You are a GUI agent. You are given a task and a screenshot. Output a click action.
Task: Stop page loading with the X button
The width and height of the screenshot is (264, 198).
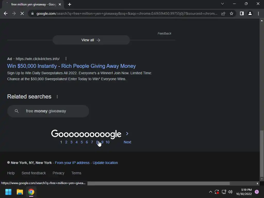click(22, 13)
